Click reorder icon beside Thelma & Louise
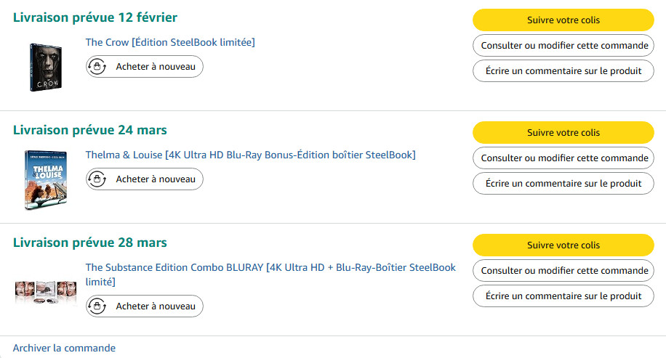 [x=97, y=179]
